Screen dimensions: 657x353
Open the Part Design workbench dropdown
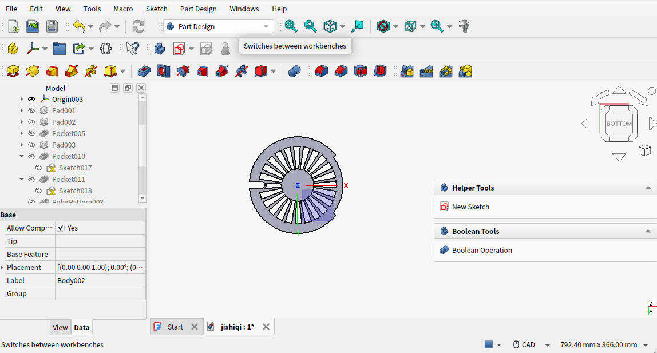pos(218,26)
